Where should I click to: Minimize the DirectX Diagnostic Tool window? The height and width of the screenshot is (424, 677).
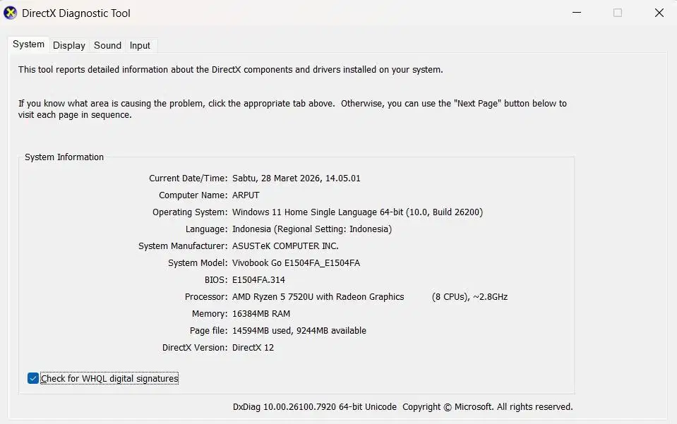(576, 13)
